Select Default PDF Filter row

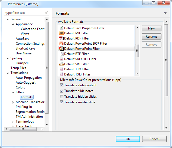(x=96, y=38)
